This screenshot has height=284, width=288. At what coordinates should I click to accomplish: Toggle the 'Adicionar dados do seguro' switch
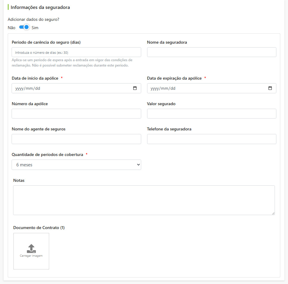(x=24, y=27)
